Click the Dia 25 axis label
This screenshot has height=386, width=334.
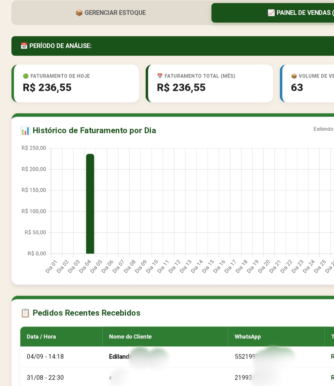click(320, 267)
